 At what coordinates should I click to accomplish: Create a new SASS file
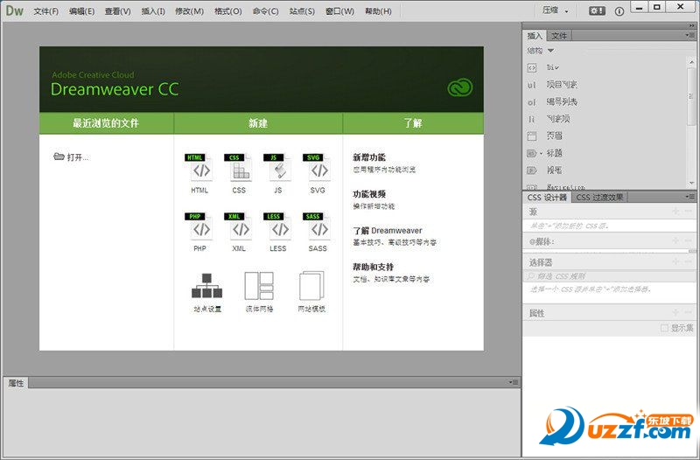tap(318, 232)
